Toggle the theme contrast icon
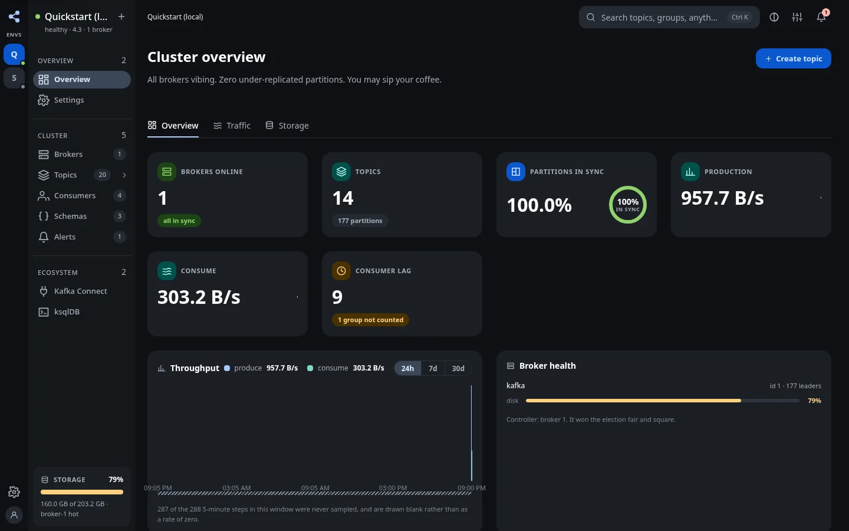This screenshot has width=849, height=531. (x=774, y=17)
